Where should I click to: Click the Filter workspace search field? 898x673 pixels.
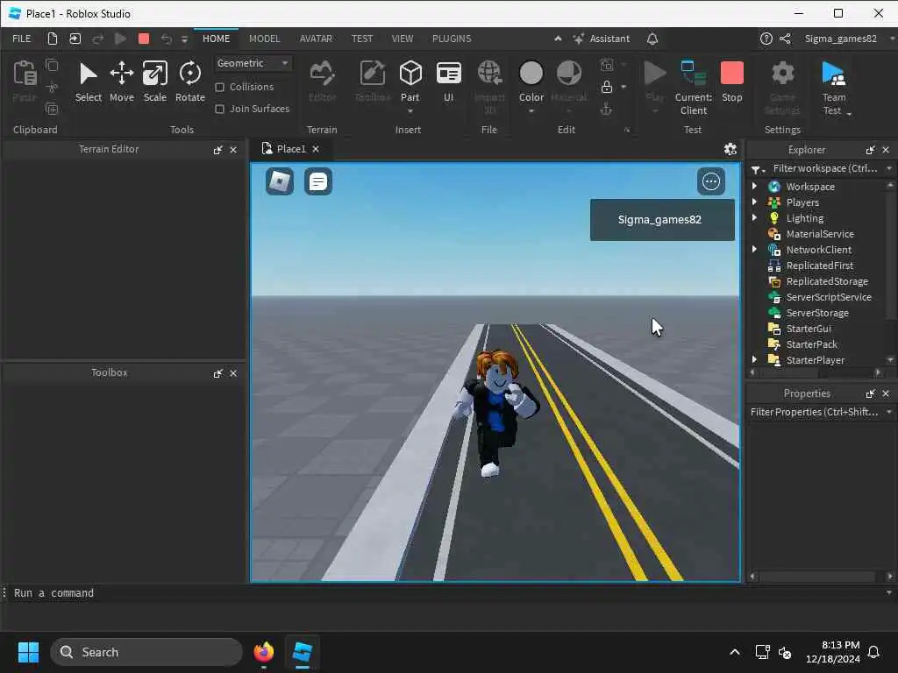coord(824,168)
